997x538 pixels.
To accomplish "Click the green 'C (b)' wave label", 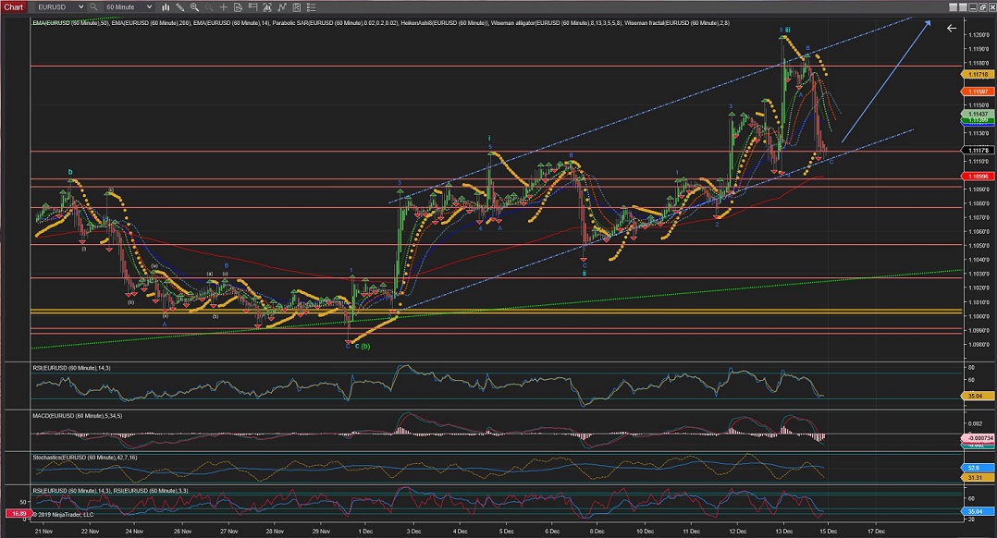I will tap(363, 346).
